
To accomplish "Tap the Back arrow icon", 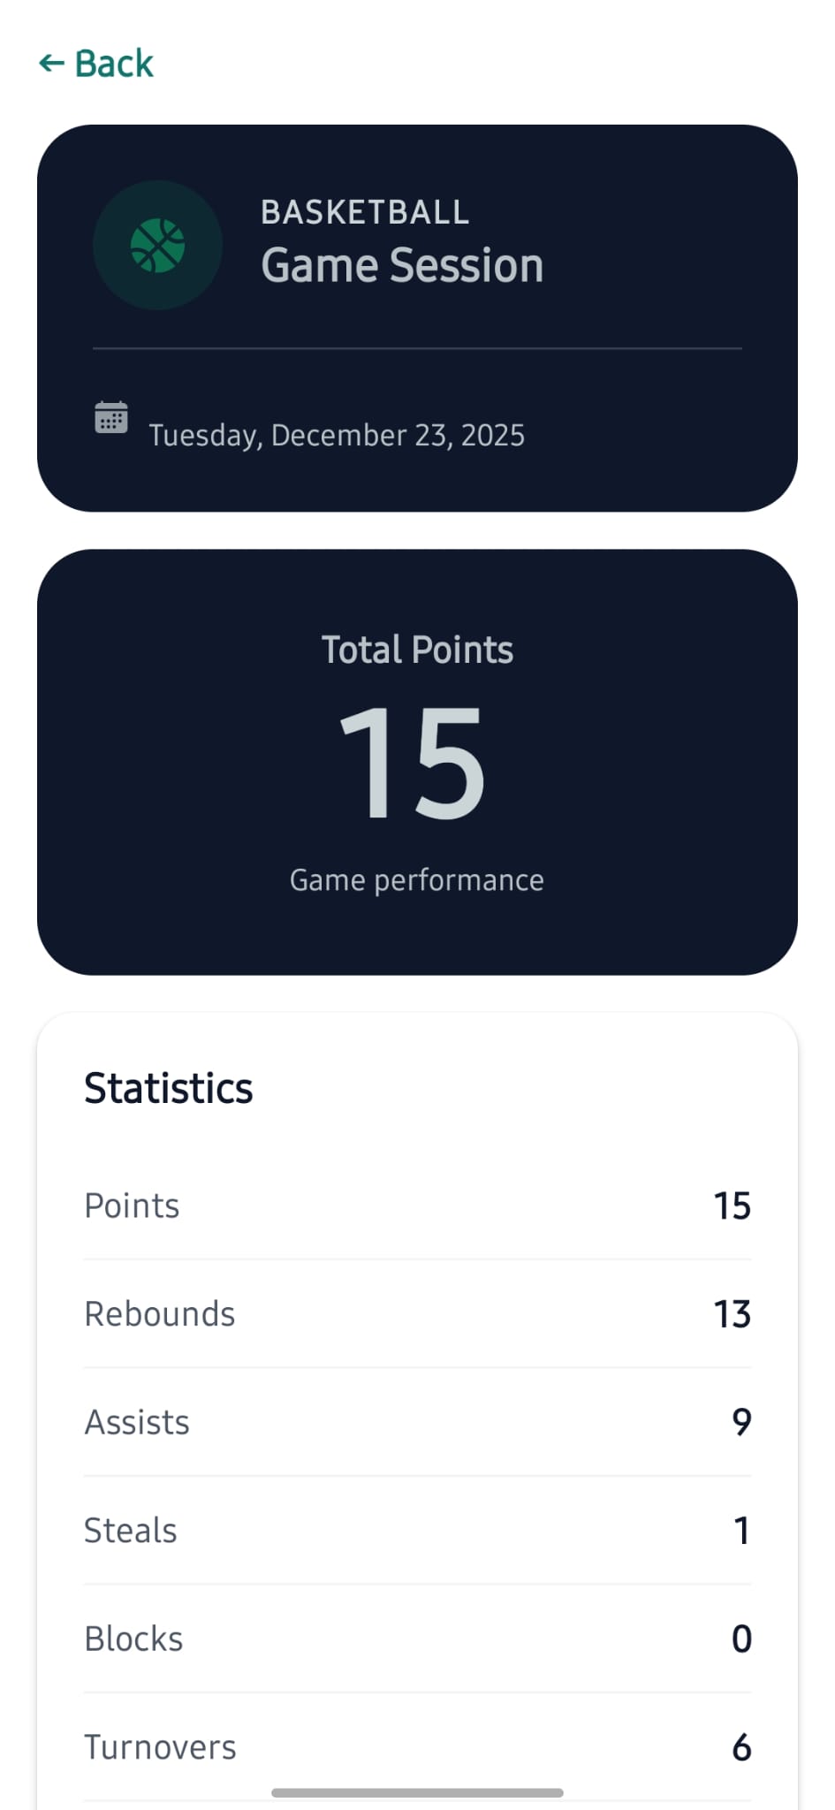I will pos(51,64).
